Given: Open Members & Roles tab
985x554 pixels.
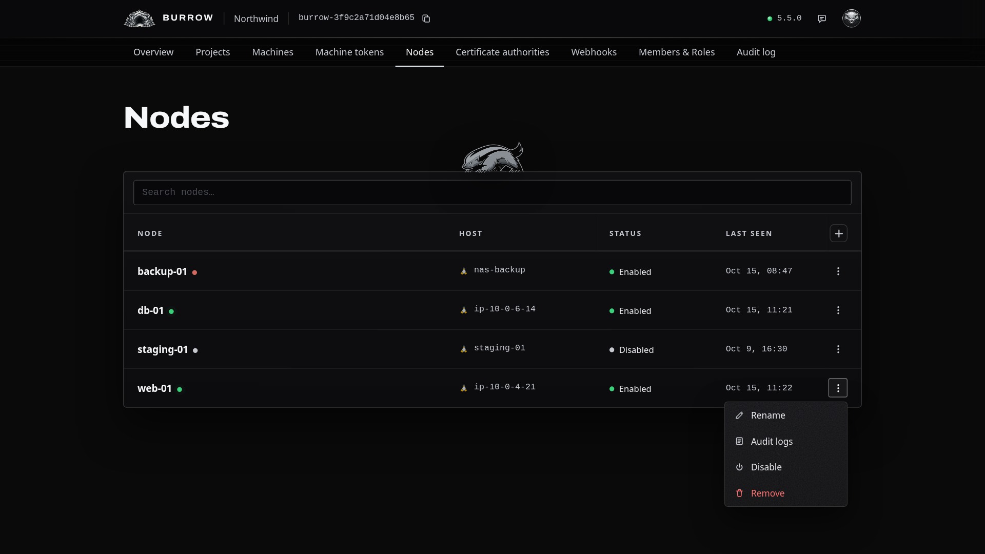Looking at the screenshot, I should (677, 52).
